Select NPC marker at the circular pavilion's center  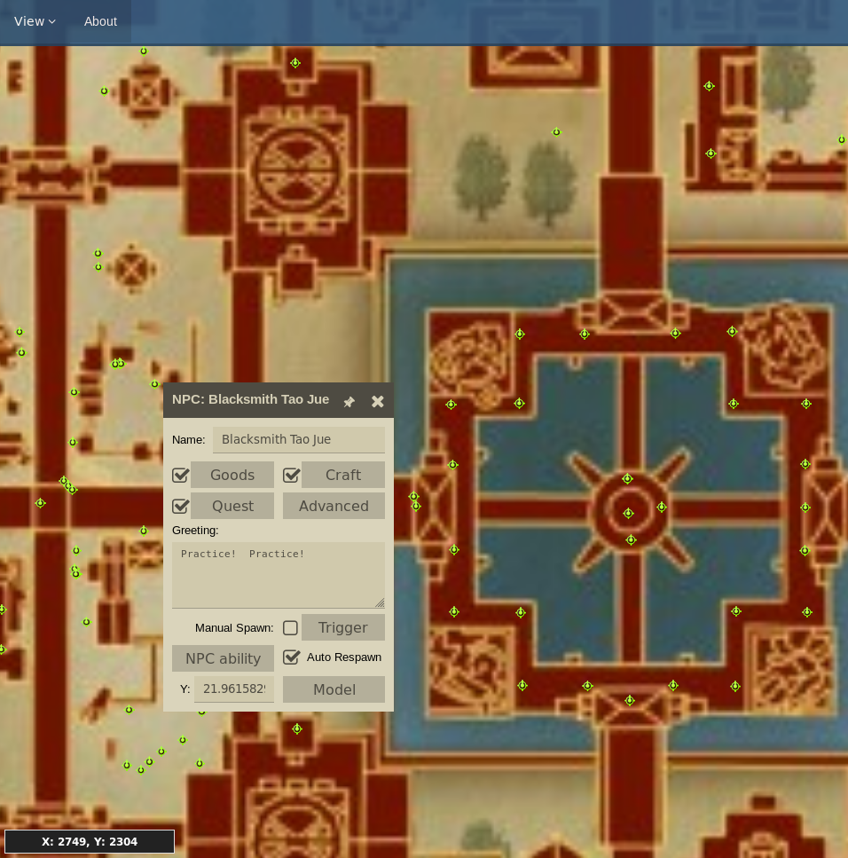click(628, 513)
